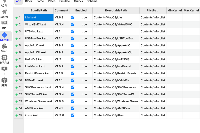Screen dimensions: 200x133
Task: Select the RestrictEvents.kext bundle cell
Action: click(x=39, y=73)
